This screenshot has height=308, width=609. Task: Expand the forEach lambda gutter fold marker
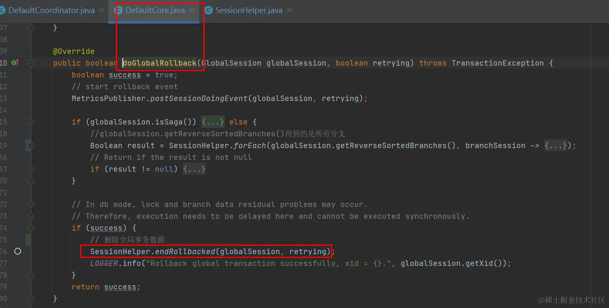click(x=31, y=146)
